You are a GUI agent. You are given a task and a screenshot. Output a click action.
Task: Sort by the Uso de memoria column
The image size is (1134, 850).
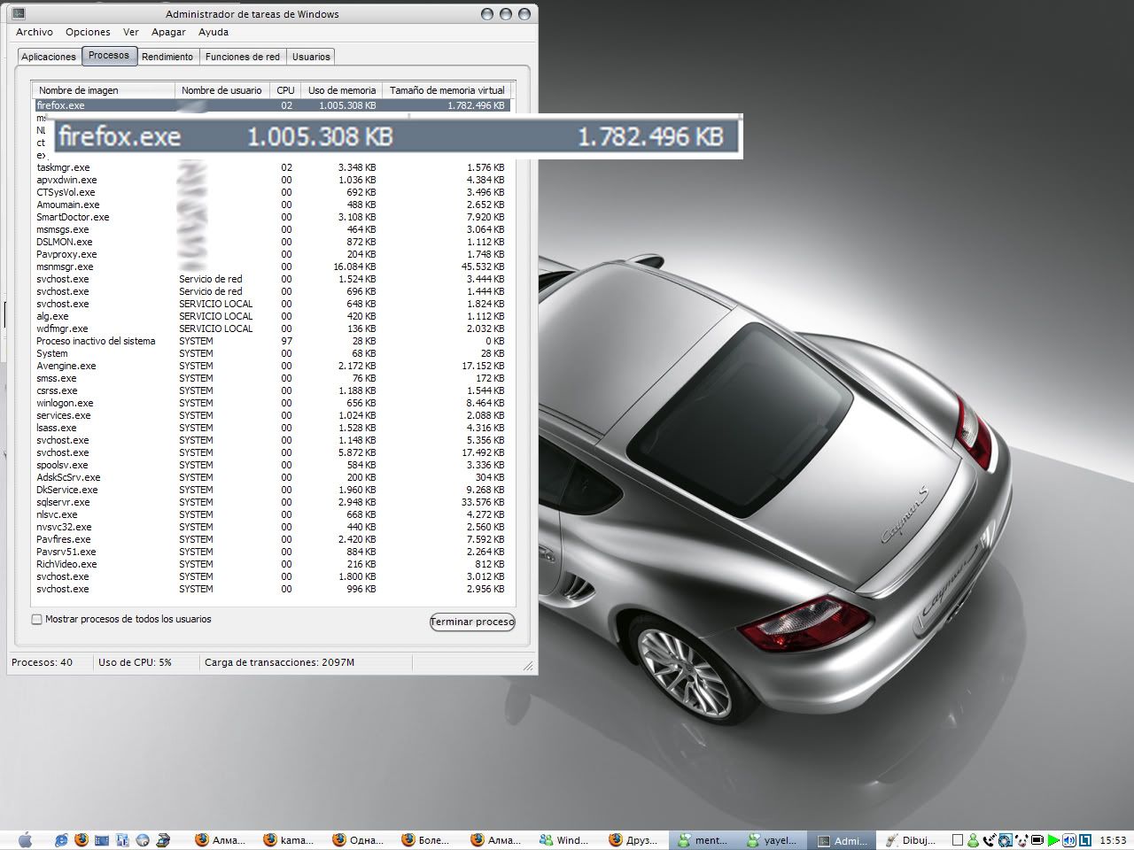(342, 90)
